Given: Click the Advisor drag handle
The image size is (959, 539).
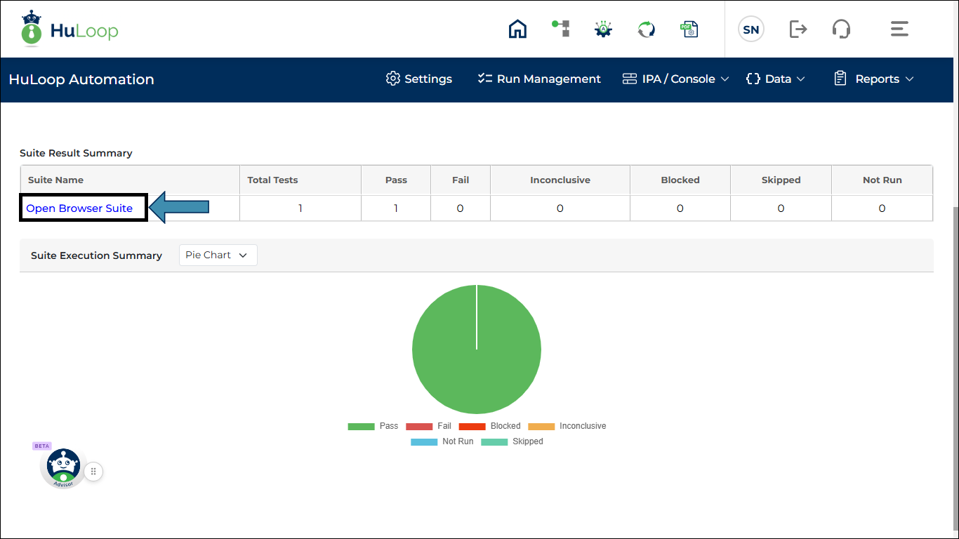Looking at the screenshot, I should coord(94,472).
